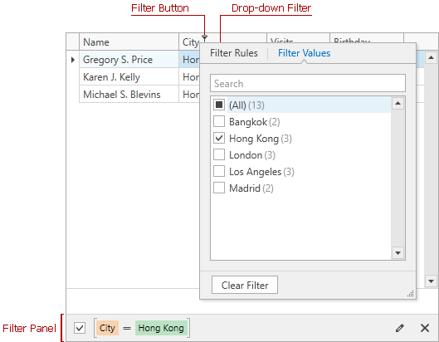Disable the filter panel's enable checkbox
439x342 pixels.
[80, 328]
